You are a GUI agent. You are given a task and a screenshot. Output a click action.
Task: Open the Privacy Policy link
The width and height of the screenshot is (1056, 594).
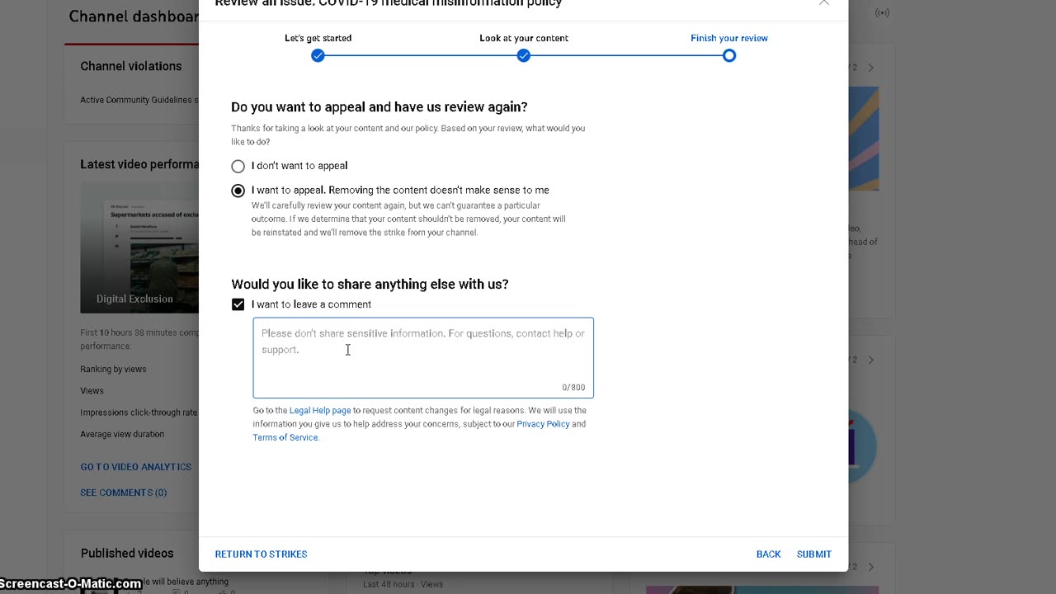(x=543, y=424)
